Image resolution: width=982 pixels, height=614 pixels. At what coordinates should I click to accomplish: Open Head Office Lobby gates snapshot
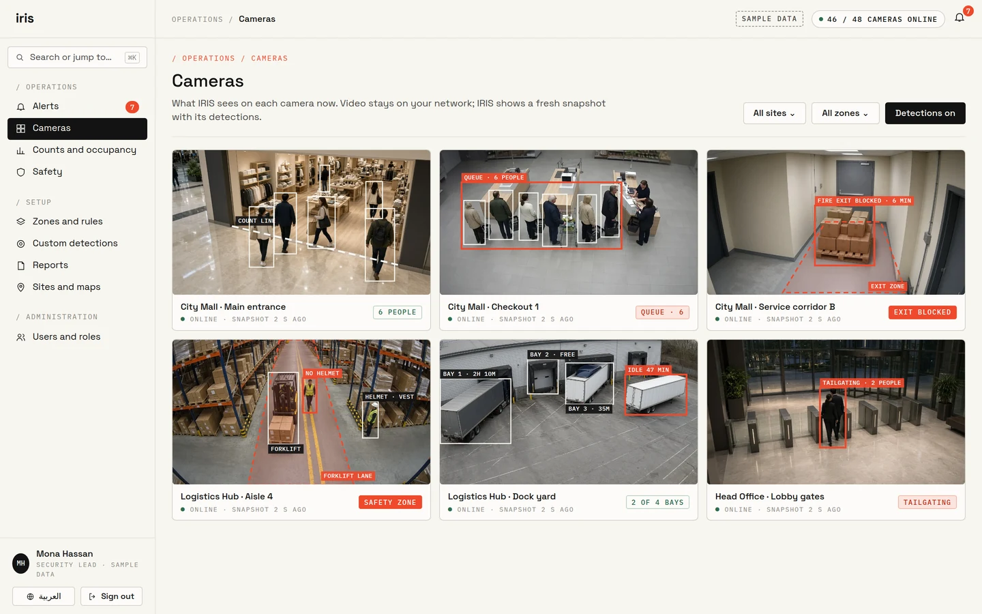(x=836, y=412)
